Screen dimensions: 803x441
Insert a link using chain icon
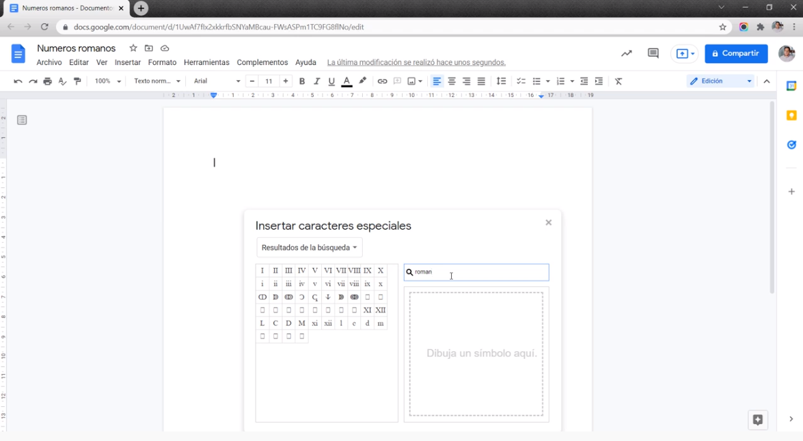(382, 81)
